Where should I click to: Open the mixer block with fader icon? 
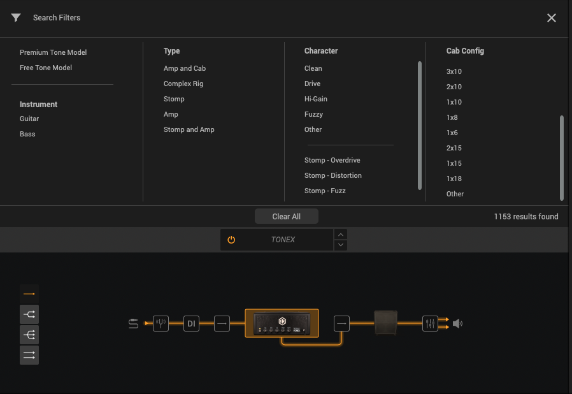430,323
